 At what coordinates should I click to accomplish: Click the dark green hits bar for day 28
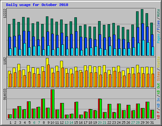point(137,19)
